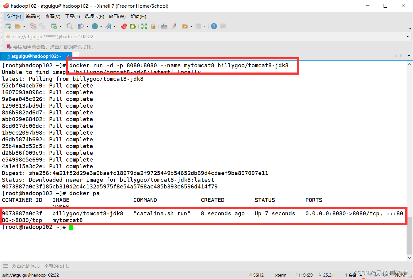Screen dimensions: 413x279
Task: Click the xterm status bar entry
Action: pos(281,275)
